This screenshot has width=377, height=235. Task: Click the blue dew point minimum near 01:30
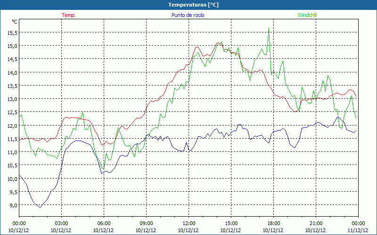click(x=41, y=207)
